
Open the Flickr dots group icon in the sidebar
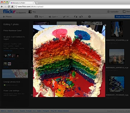[x=9, y=64]
